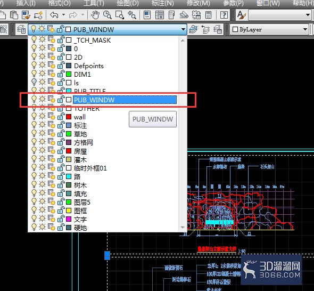Click the Zoom Previous tool
This screenshot has height=291, width=314.
132,15
